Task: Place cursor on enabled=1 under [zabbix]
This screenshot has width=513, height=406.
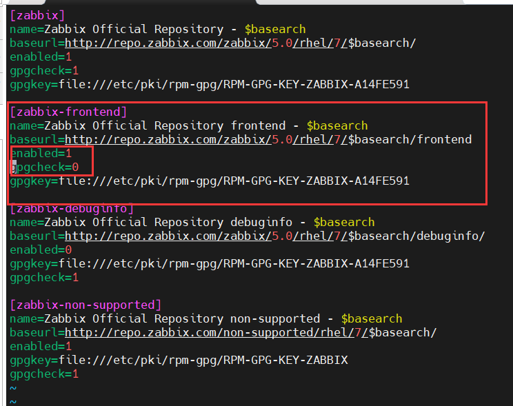Action: [x=41, y=57]
